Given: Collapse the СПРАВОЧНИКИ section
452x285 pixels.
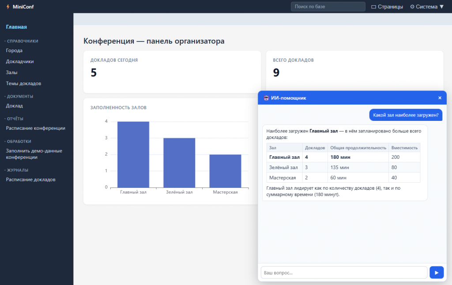Looking at the screenshot, I should [x=21, y=41].
